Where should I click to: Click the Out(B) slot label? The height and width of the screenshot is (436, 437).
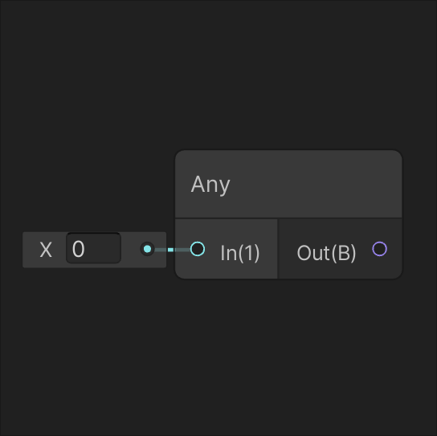point(326,253)
